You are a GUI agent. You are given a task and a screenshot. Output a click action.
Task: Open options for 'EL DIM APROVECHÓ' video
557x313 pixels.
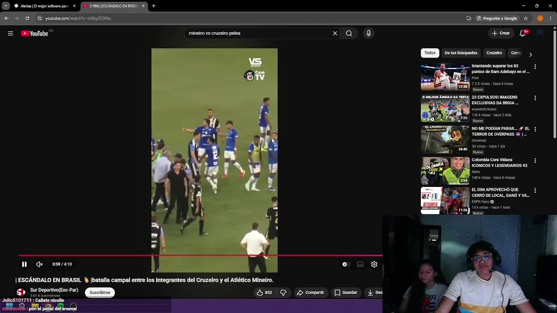click(535, 191)
